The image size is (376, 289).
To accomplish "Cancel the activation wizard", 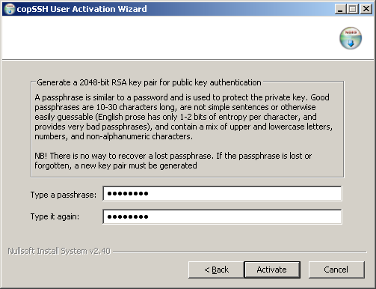I will 336,270.
